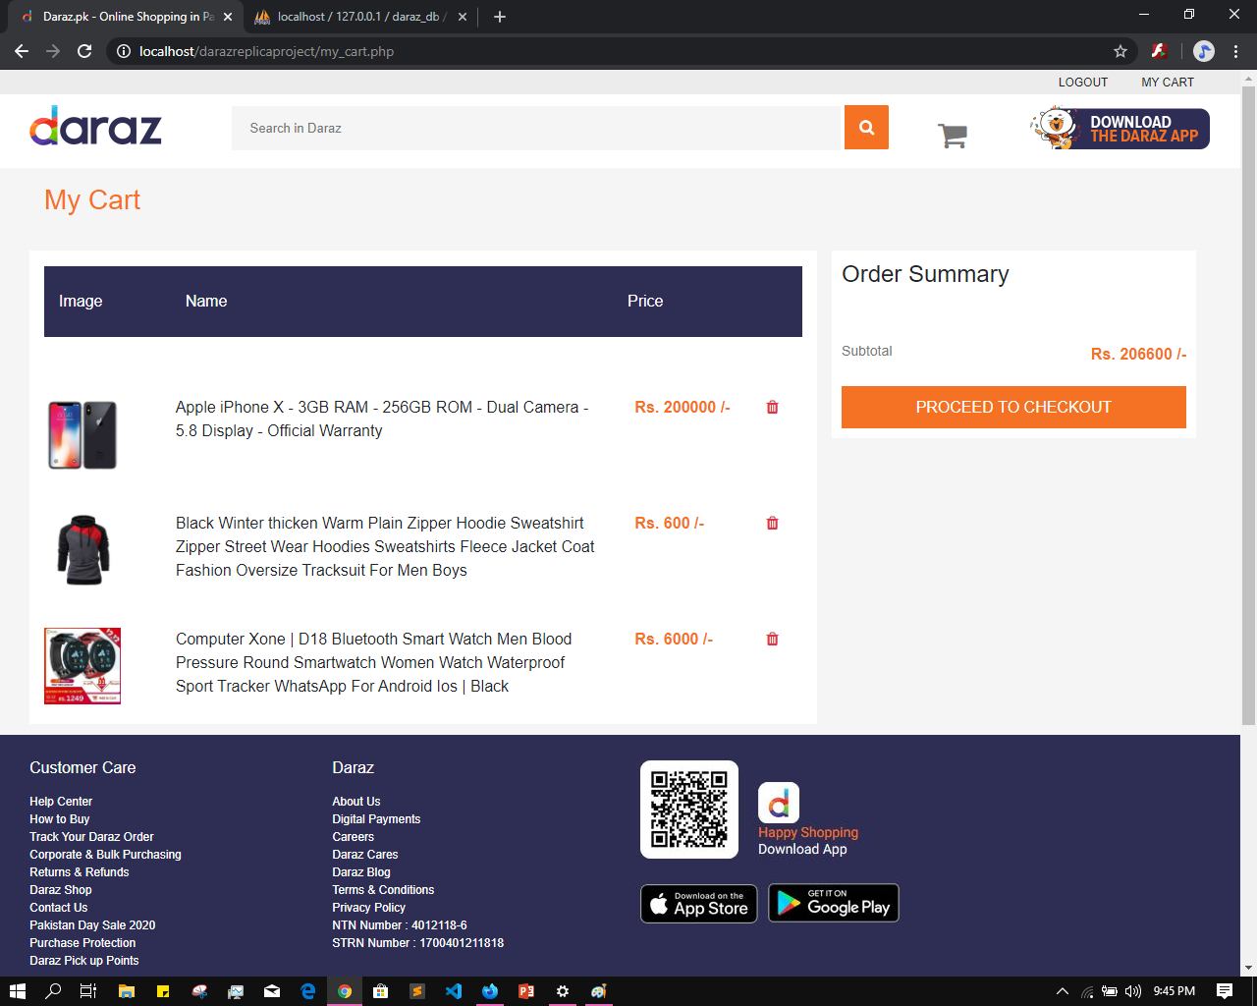Go back with the browser back arrow

tap(22, 51)
